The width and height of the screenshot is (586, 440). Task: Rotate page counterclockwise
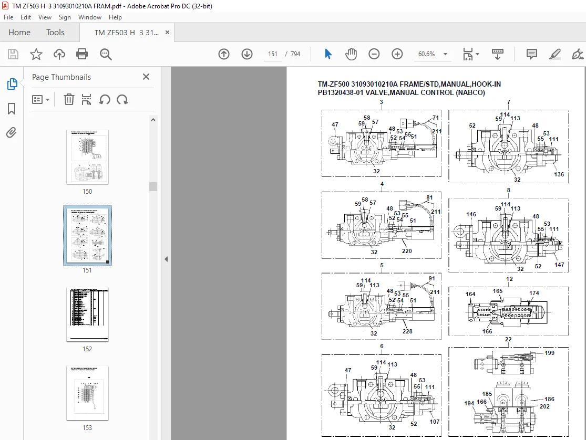tap(105, 99)
